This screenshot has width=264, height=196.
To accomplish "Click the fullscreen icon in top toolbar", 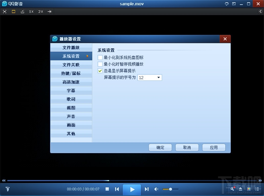I will click(5, 12).
